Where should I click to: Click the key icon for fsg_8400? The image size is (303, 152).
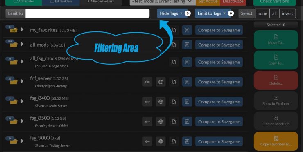147,102
